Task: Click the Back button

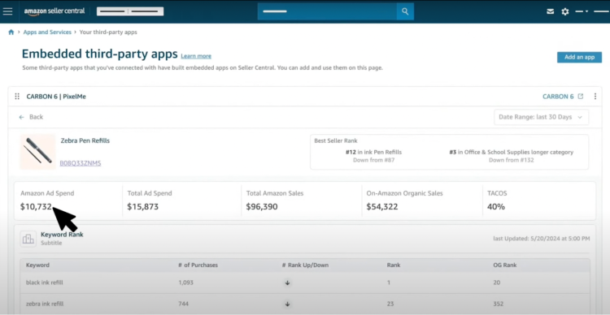Action: 31,117
